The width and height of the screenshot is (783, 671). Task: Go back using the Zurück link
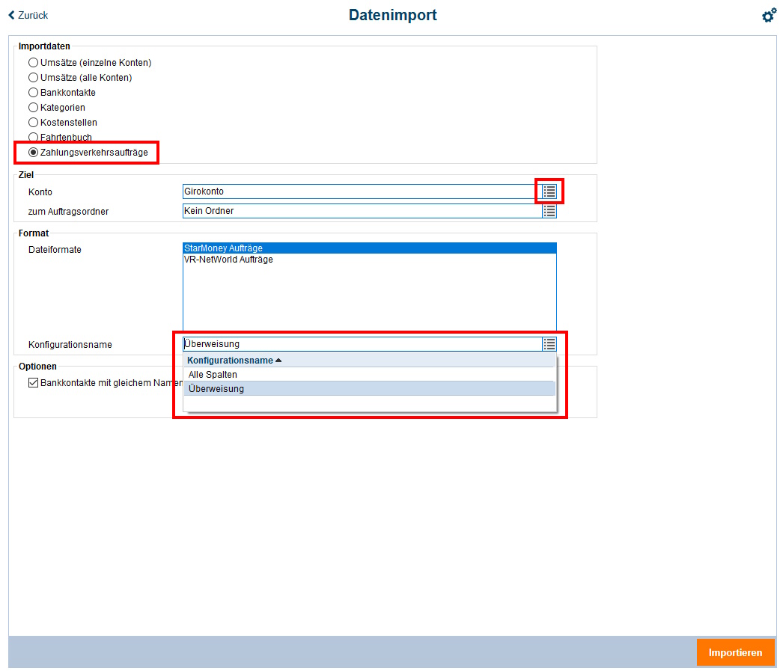[x=28, y=15]
